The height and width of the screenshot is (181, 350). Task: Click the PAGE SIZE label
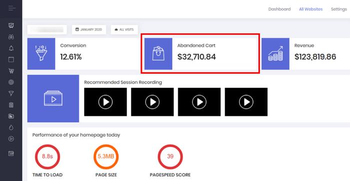[106, 175]
